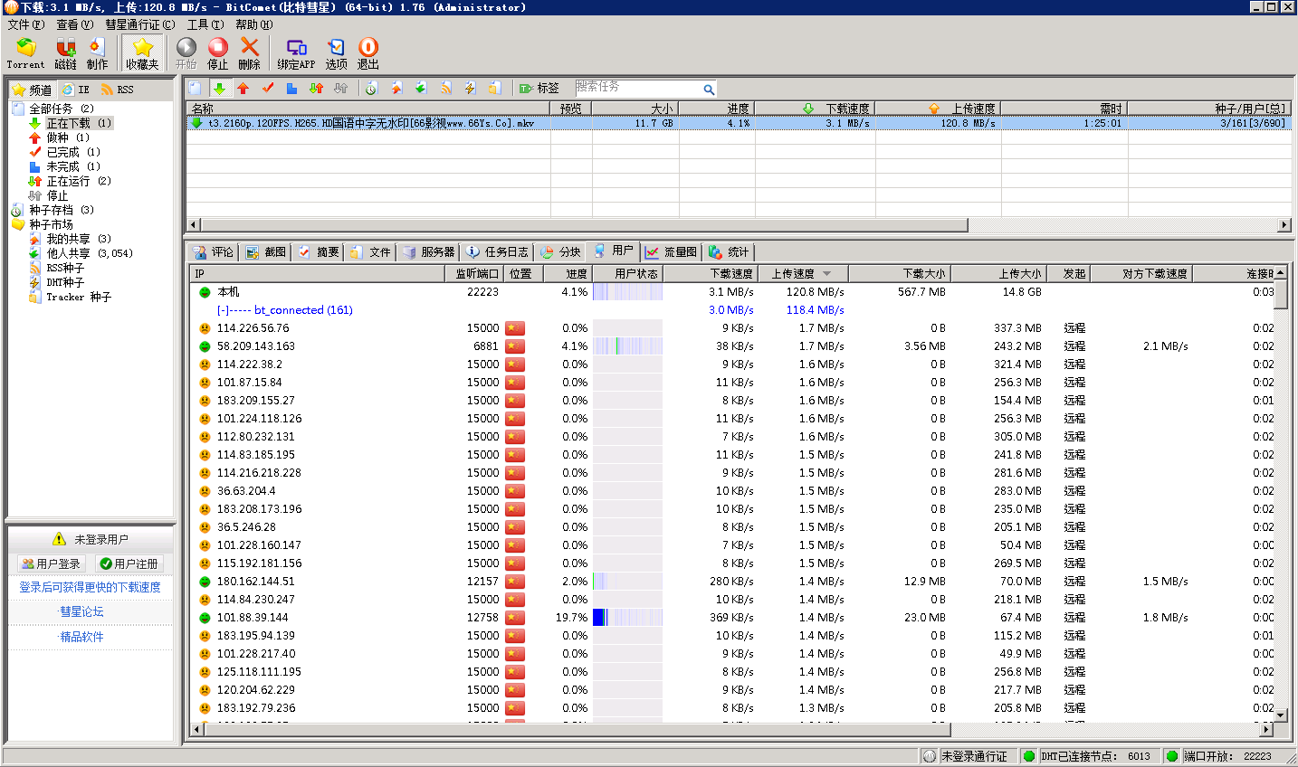The image size is (1298, 767).
Task: Click the 退出 exit toolbar icon
Action: point(367,53)
